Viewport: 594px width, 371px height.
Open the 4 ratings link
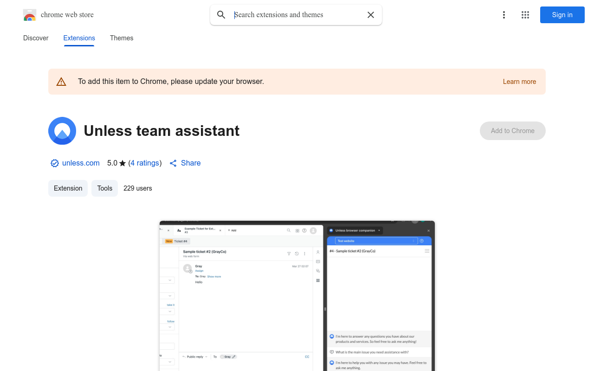[x=145, y=163]
